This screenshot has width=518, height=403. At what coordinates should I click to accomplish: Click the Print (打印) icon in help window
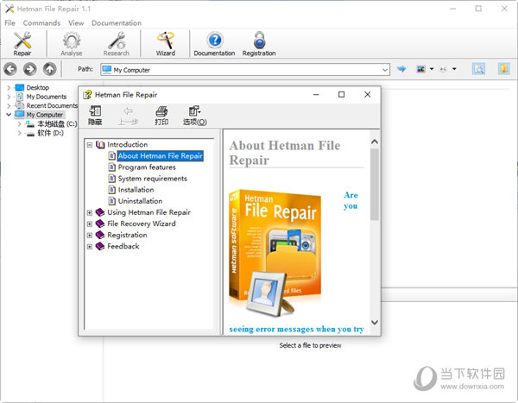(x=161, y=116)
